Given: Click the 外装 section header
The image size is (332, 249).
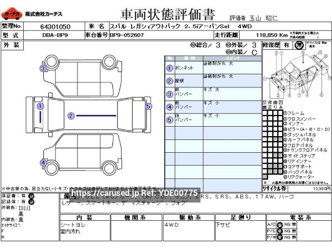Looking at the screenshot, I should tap(11, 44).
